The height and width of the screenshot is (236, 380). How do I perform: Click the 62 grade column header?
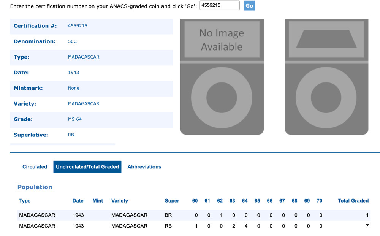[x=220, y=201]
